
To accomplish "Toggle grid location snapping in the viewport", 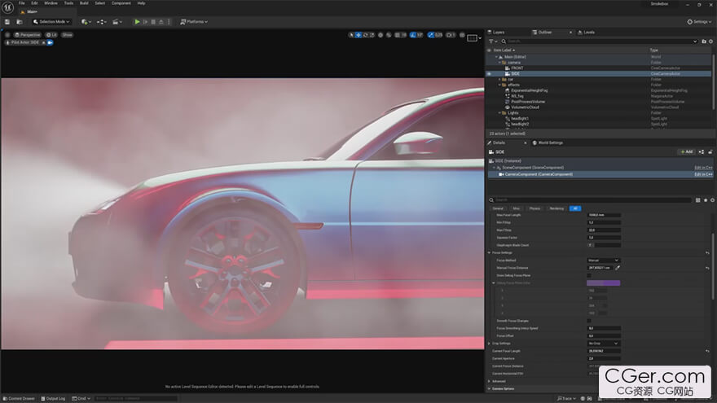I will click(397, 35).
